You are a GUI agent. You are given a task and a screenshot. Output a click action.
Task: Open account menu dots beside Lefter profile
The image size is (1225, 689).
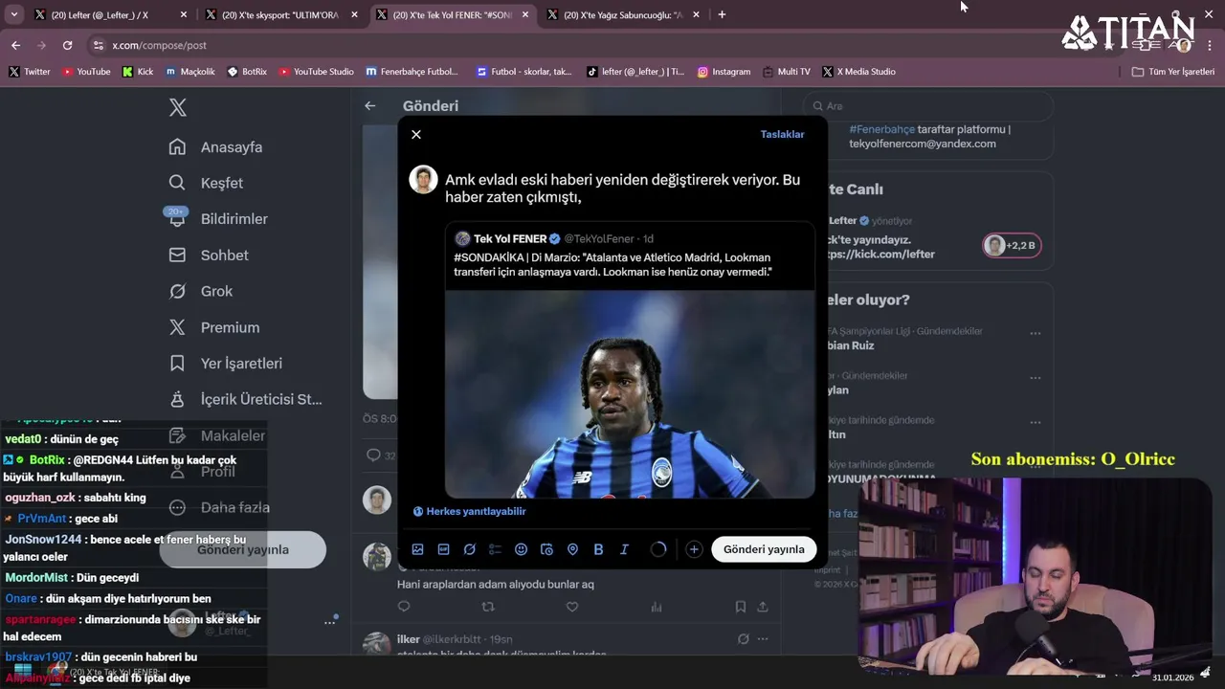pos(330,622)
